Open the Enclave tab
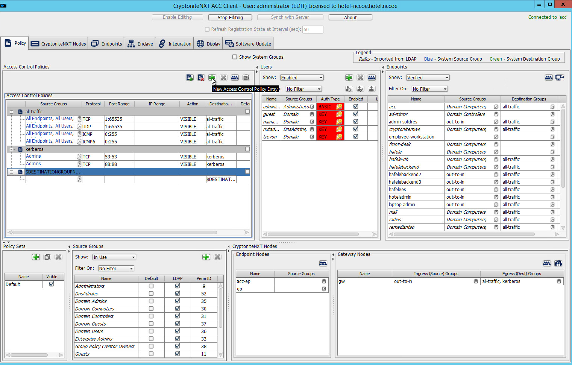 pos(140,44)
